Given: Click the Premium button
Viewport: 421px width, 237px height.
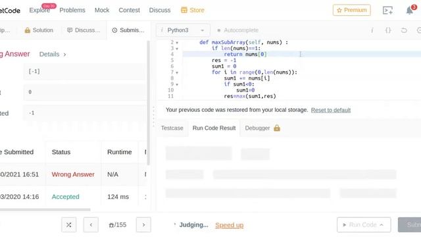Looking at the screenshot, I should [352, 11].
